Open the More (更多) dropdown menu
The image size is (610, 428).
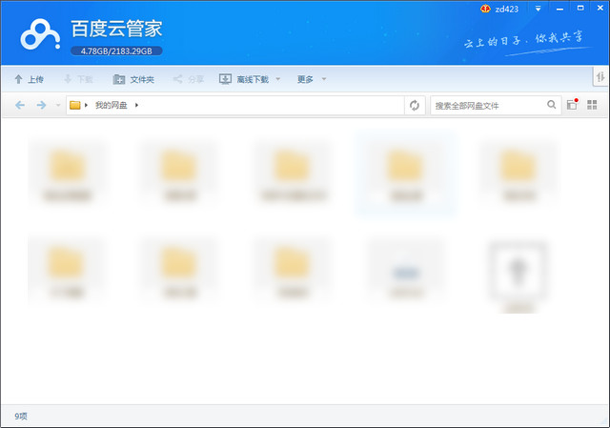312,79
